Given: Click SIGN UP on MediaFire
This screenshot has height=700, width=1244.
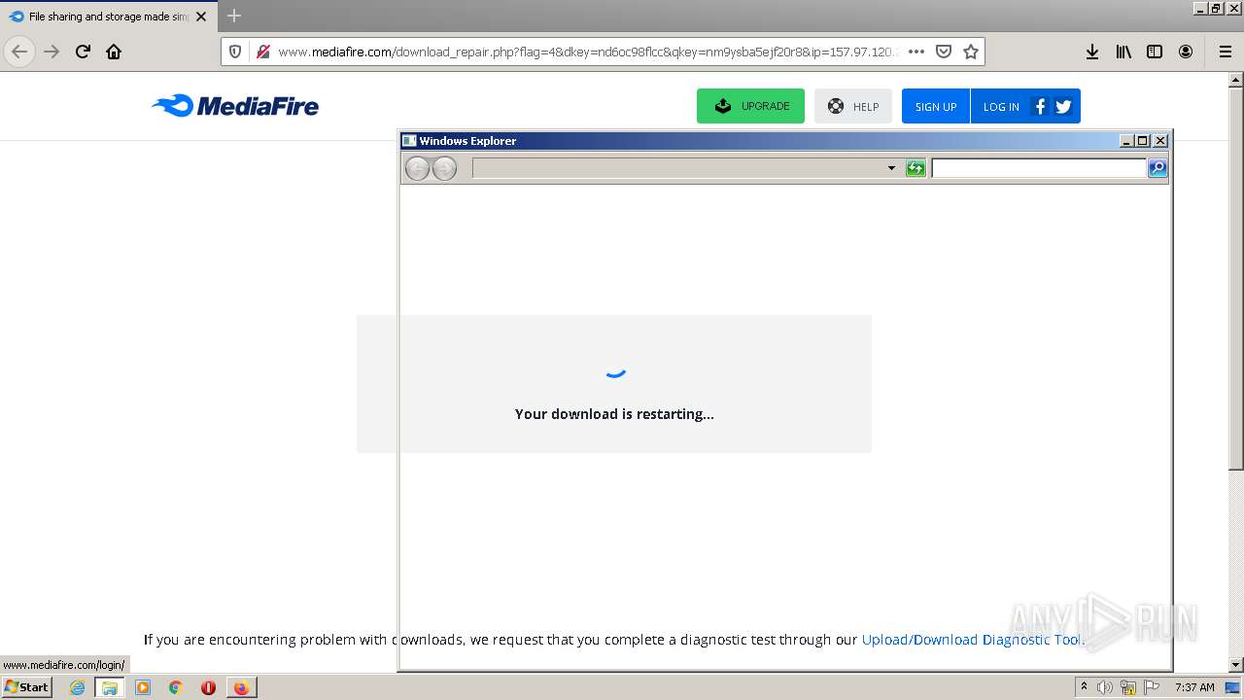Looking at the screenshot, I should click(936, 106).
